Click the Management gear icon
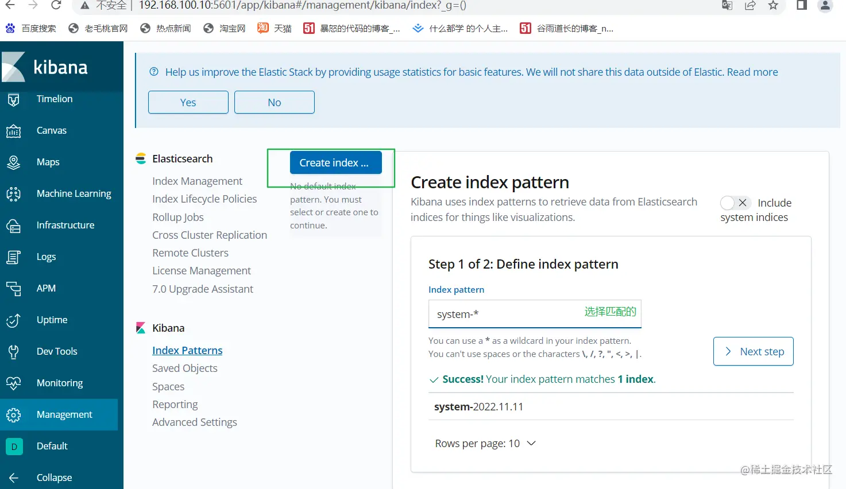The width and height of the screenshot is (846, 489). tap(13, 415)
